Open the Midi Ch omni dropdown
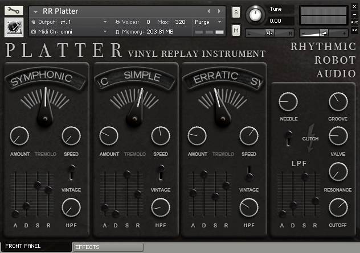360x253 pixels. 68,32
